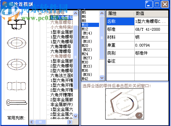Click the size list scrollbar thumb

click(x=102, y=38)
